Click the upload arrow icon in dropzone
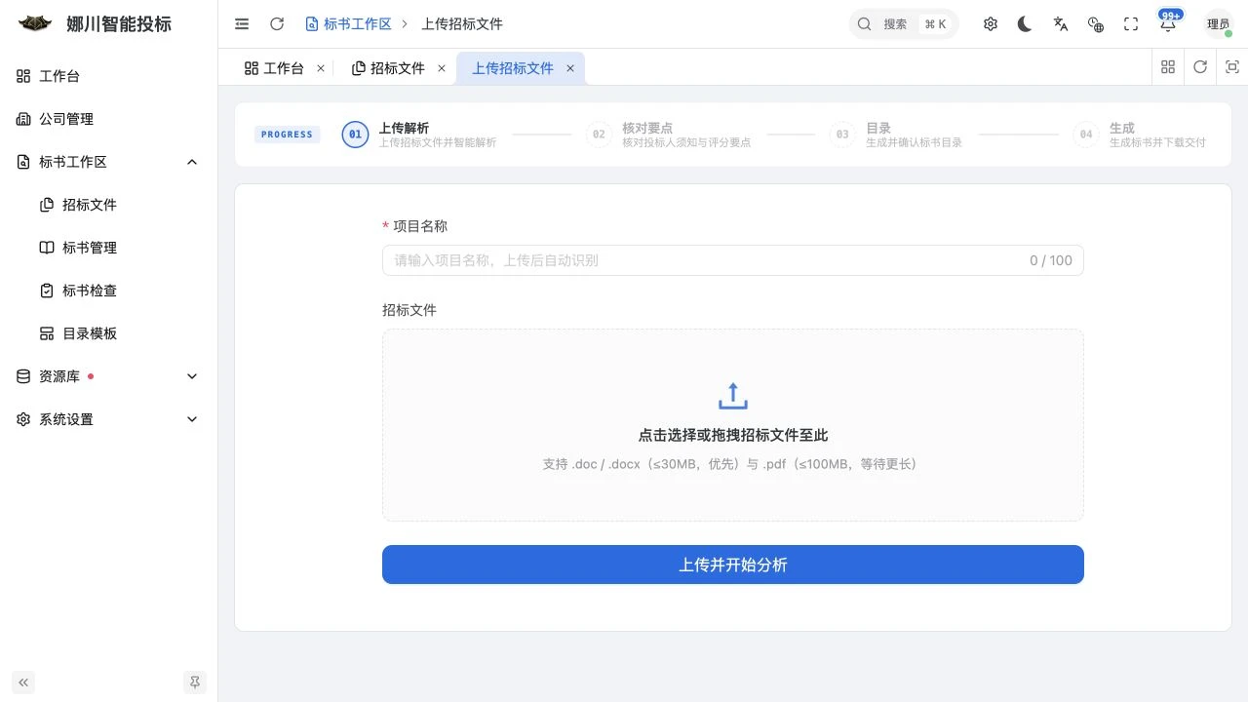 point(733,396)
